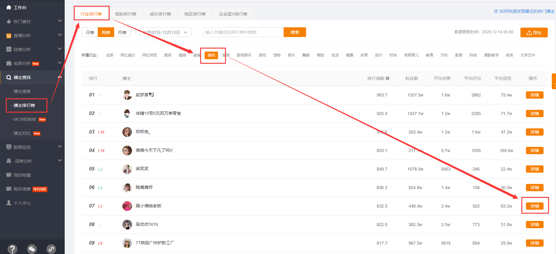
Task: Switch to 涨粉排行榜 tab
Action: (x=126, y=14)
